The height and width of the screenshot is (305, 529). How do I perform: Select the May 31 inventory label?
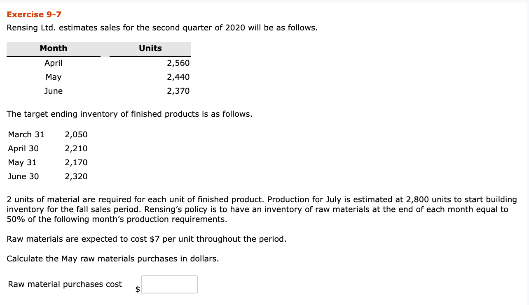[22, 162]
